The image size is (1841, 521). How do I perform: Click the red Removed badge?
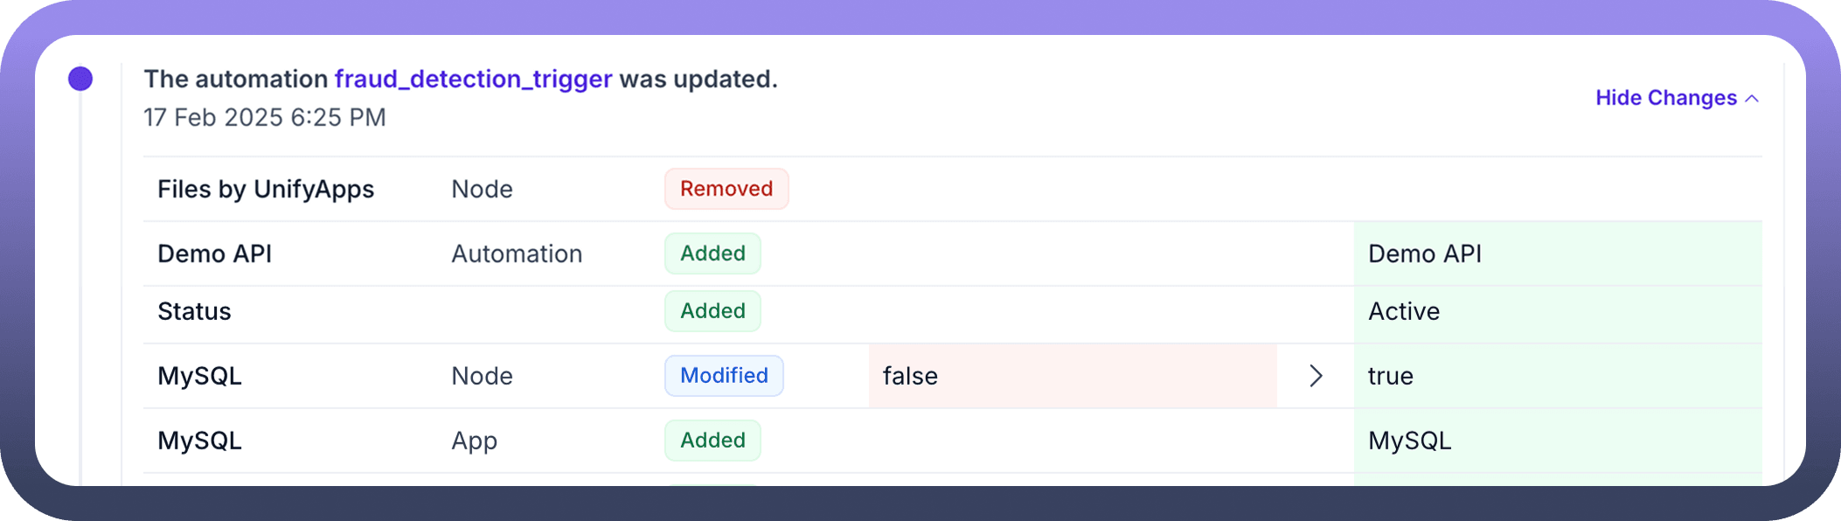tap(726, 189)
